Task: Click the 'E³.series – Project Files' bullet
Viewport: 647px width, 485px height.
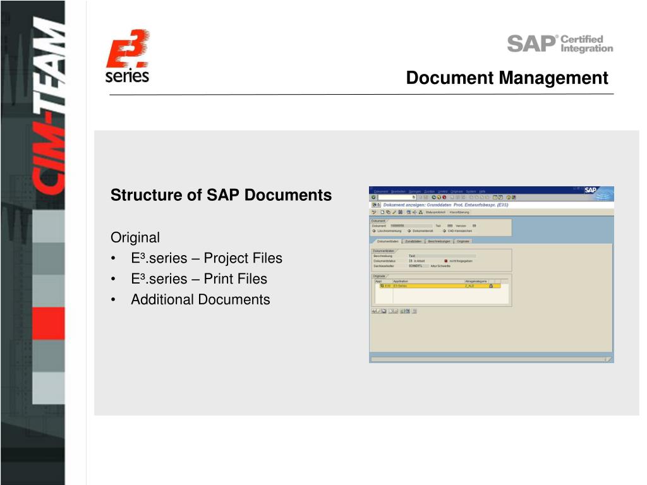Action: 207,258
